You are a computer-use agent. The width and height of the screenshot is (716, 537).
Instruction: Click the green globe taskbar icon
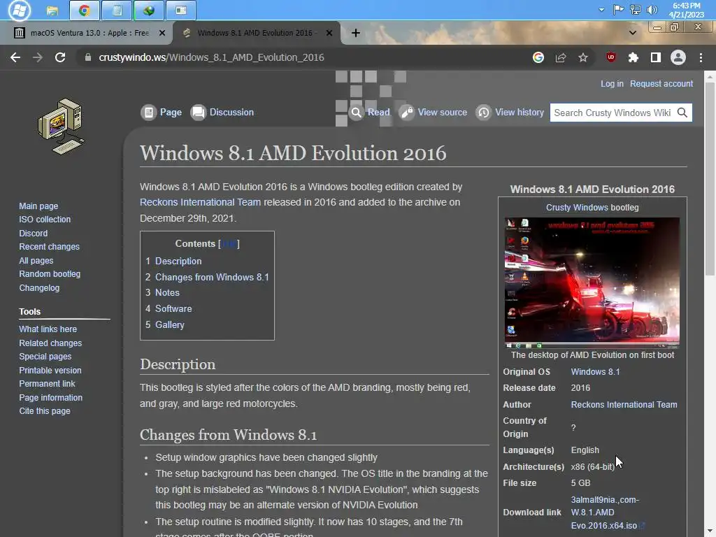149,10
